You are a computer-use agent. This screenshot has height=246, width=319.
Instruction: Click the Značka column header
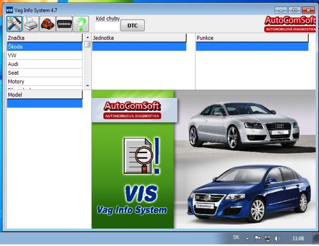(45, 38)
